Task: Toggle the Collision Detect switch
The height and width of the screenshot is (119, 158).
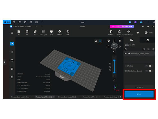Action: 150,71
